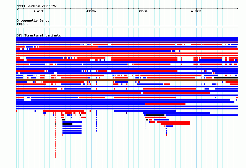Click the chr14:43356998..43779200 coordinate label
This screenshot has height=168, width=246.
[36, 6]
